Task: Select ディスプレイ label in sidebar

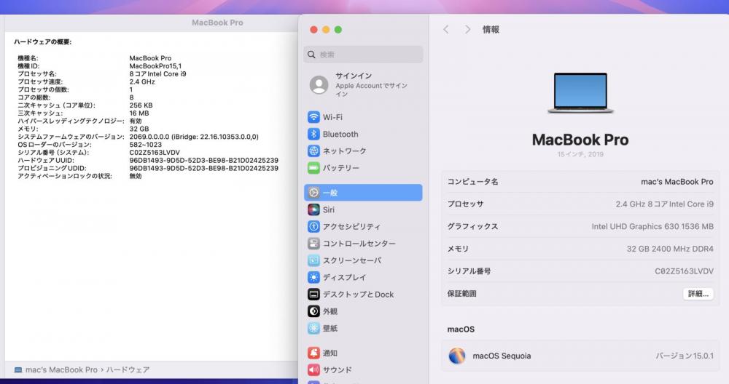Action: tap(345, 277)
